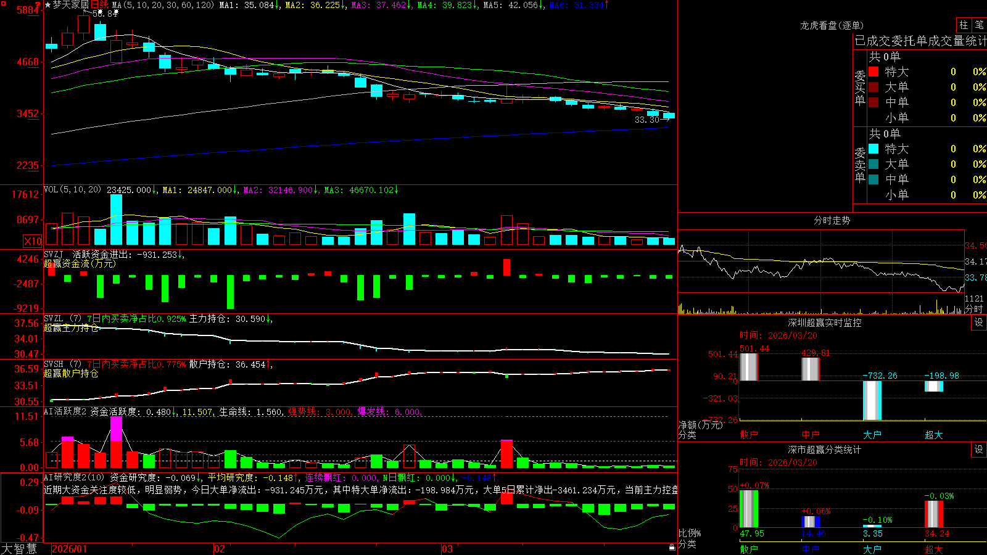Screen dimensions: 987x555
Task: Open 设 settings of 深圳超赢实时监控
Action: click(x=979, y=323)
